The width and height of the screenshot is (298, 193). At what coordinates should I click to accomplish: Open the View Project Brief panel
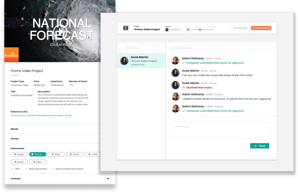point(240,28)
